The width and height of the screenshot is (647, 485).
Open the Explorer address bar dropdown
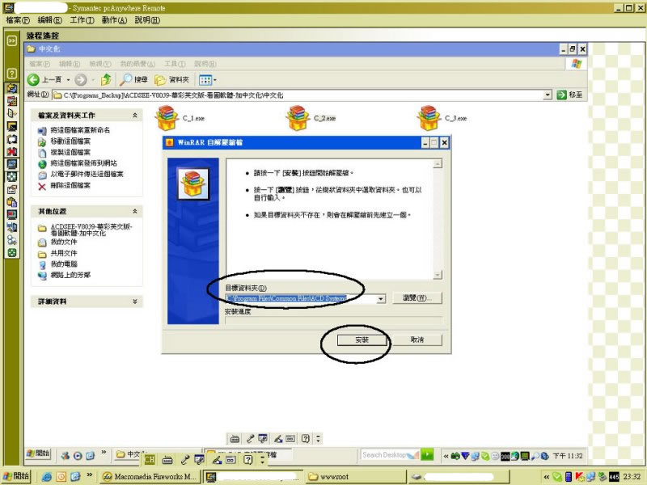[x=548, y=95]
